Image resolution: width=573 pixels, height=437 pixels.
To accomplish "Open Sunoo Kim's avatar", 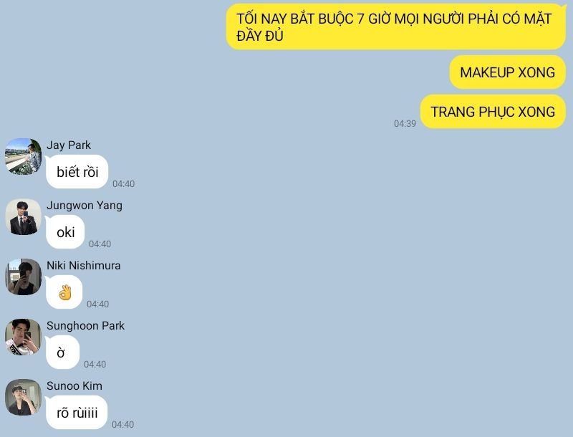I will click(x=23, y=397).
